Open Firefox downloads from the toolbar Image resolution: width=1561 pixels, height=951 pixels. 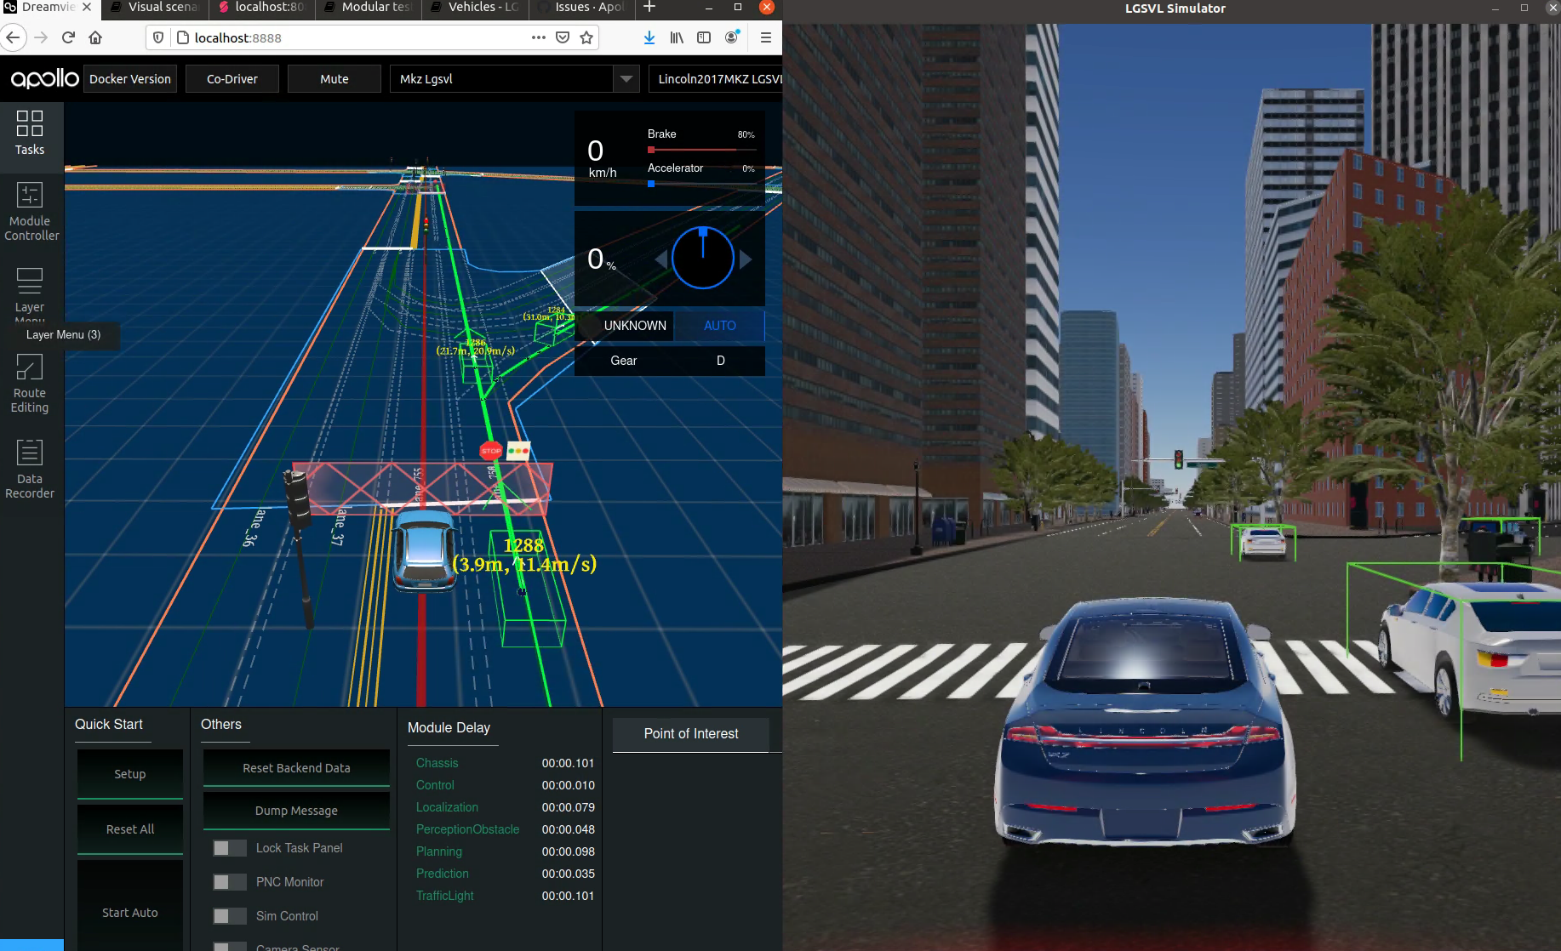tap(649, 37)
